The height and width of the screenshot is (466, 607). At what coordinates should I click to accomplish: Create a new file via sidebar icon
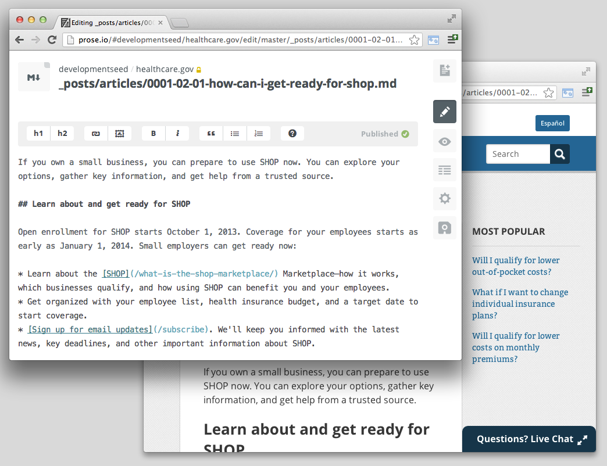445,71
